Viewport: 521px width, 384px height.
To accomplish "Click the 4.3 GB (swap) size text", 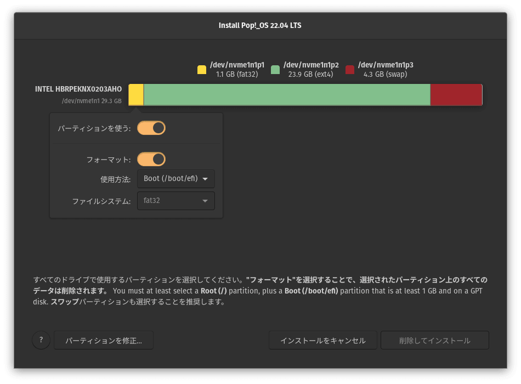I will coord(386,74).
